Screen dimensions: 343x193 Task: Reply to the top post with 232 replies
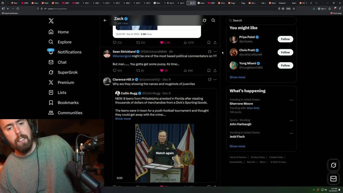click(117, 43)
